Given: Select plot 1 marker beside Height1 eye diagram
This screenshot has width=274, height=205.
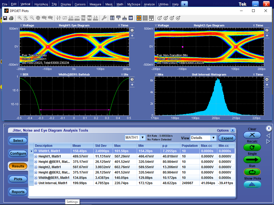Looking at the screenshot, I should (x=132, y=30).
